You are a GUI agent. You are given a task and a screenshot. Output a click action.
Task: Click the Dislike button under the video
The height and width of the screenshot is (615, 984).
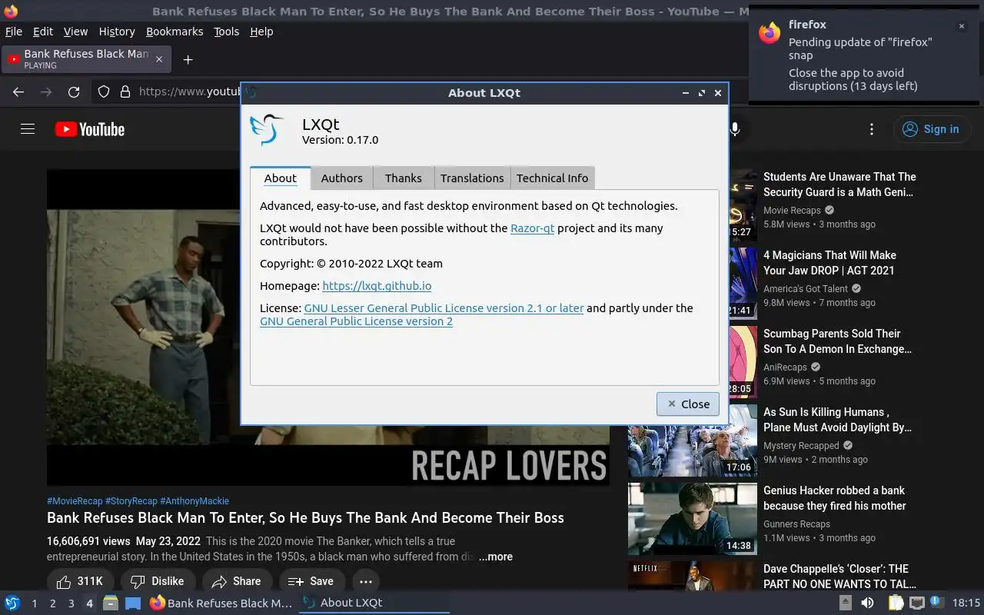(x=158, y=581)
